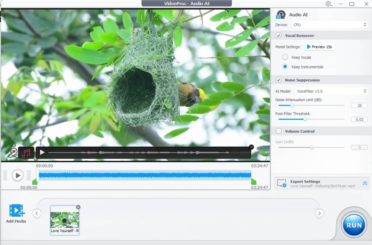Start processing with the RUN button
372x245 pixels.
click(353, 225)
